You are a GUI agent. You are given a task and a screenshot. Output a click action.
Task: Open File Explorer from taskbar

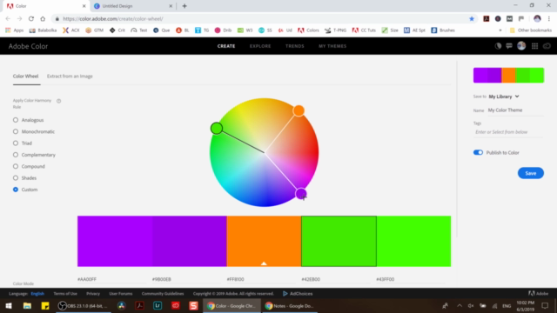[x=27, y=305]
